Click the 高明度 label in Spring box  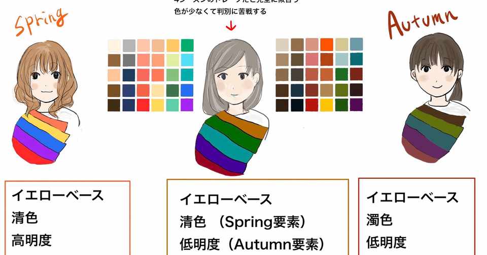pos(31,240)
